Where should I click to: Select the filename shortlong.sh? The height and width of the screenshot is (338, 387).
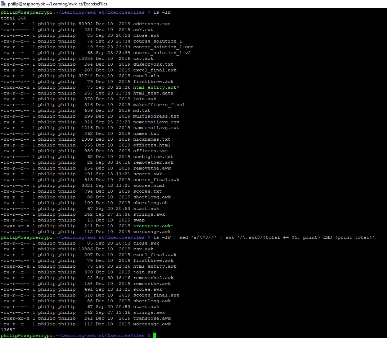click(150, 203)
